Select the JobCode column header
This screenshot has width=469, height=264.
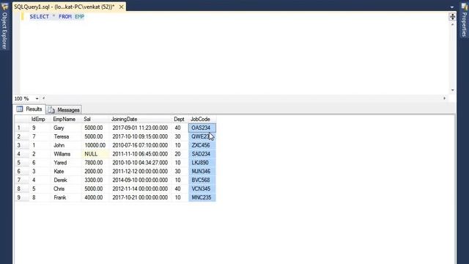pyautogui.click(x=202, y=119)
